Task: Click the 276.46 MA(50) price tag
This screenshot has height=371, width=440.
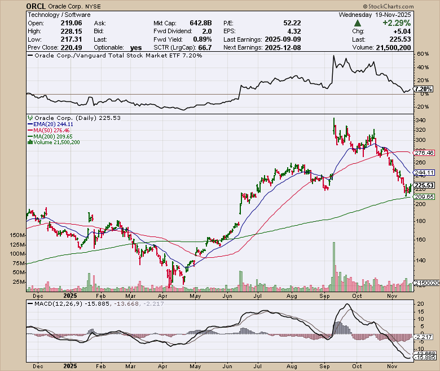Action: tap(424, 153)
